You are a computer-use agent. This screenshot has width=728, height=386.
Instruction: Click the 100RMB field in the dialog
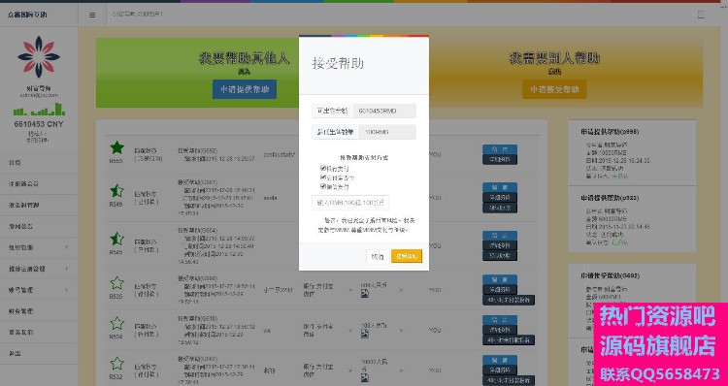point(387,132)
